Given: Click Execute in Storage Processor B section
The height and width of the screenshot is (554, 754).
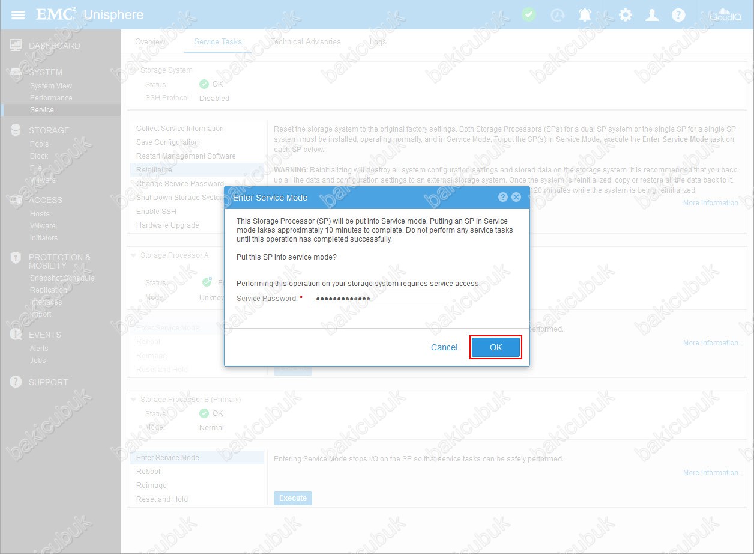Looking at the screenshot, I should click(293, 498).
